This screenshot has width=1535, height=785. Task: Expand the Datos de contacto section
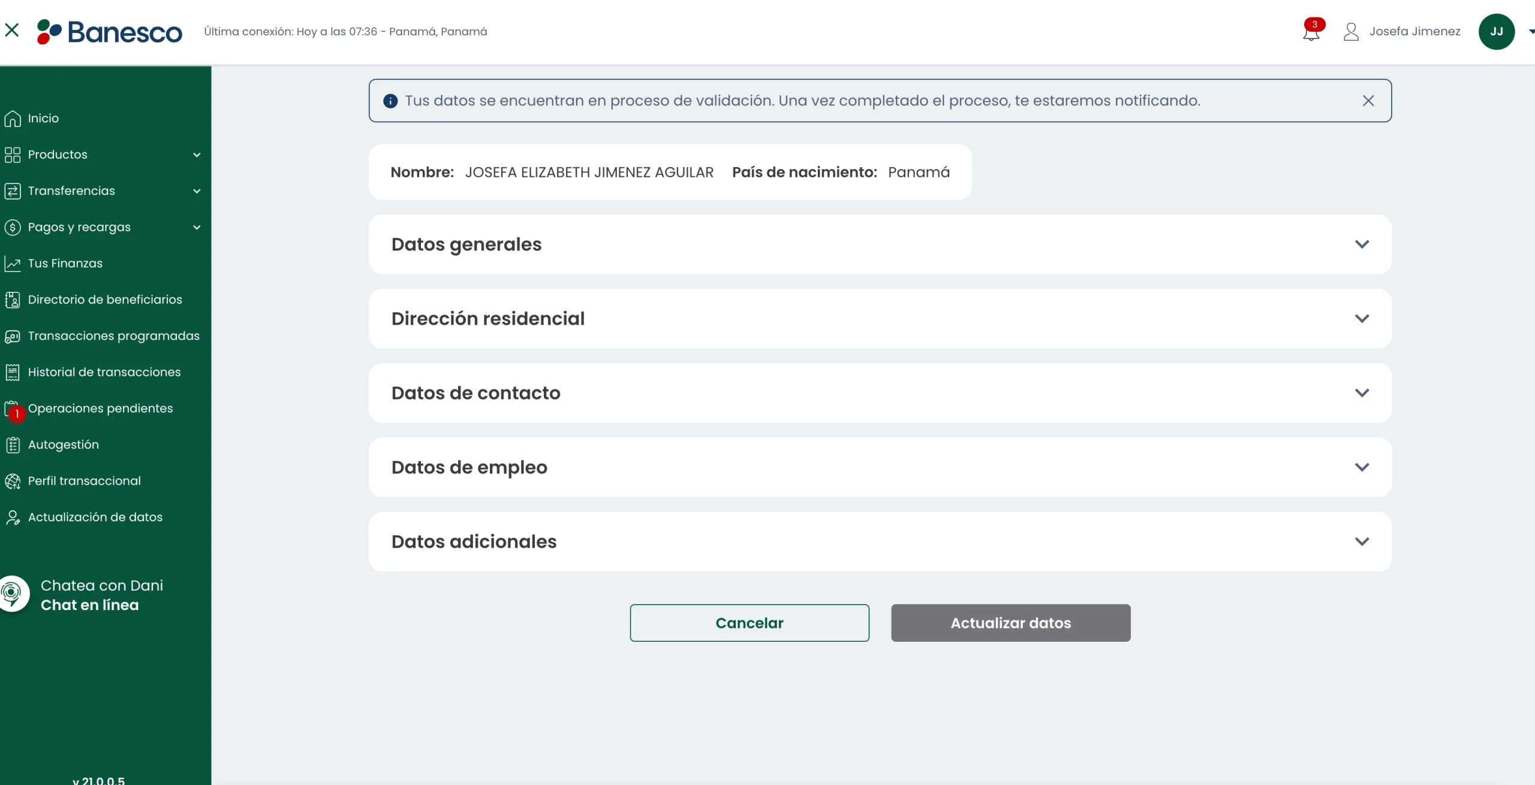[x=880, y=393]
